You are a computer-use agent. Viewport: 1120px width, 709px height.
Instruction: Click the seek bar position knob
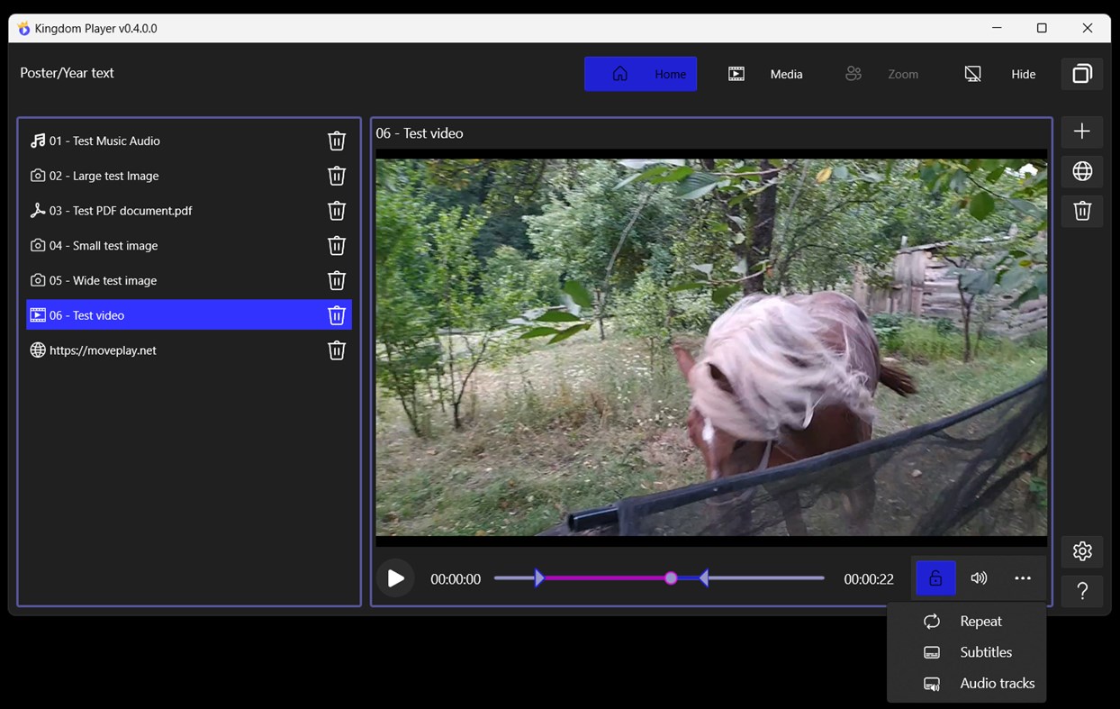point(671,578)
